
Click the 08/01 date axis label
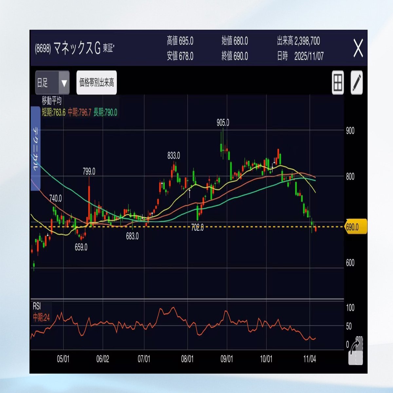[x=187, y=359]
